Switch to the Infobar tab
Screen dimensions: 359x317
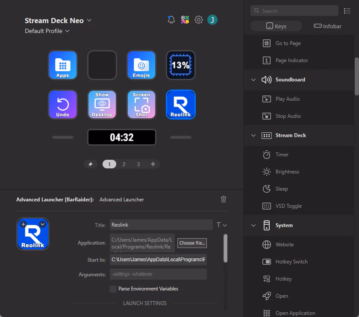(x=327, y=26)
